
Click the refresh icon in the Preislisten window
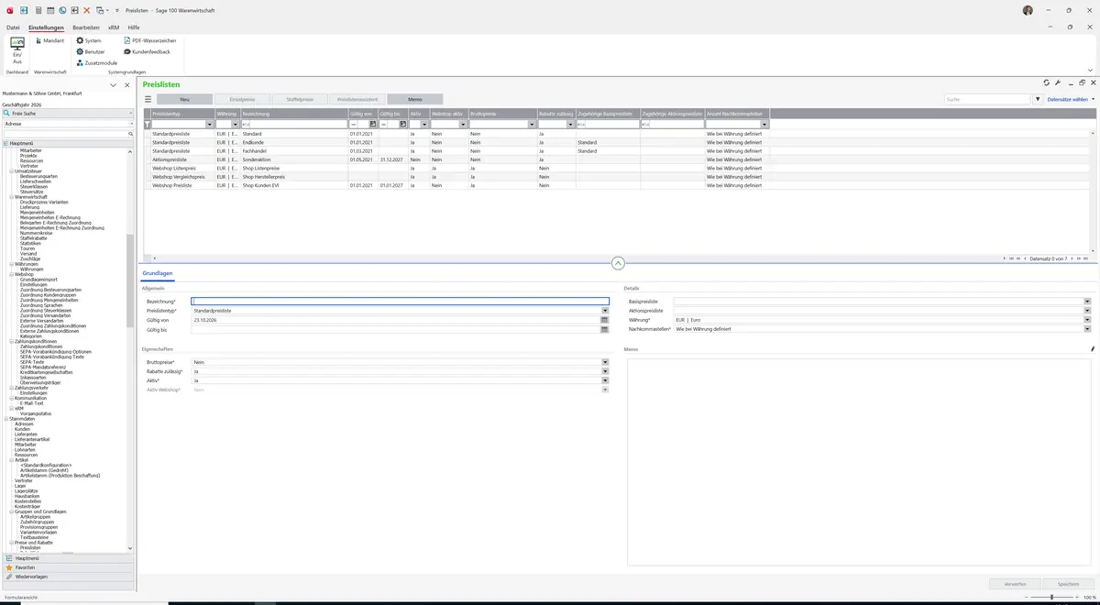pos(1047,83)
